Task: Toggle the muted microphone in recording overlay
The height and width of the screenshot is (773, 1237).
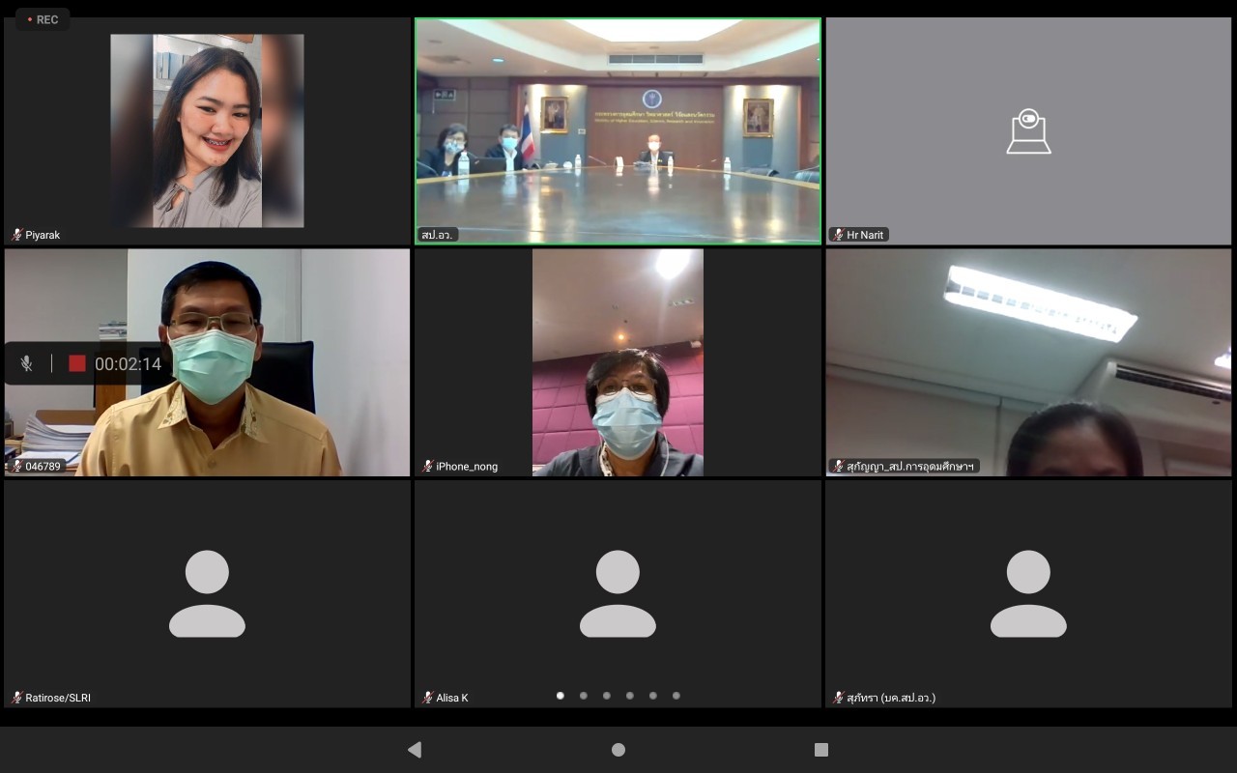Action: pyautogui.click(x=27, y=364)
